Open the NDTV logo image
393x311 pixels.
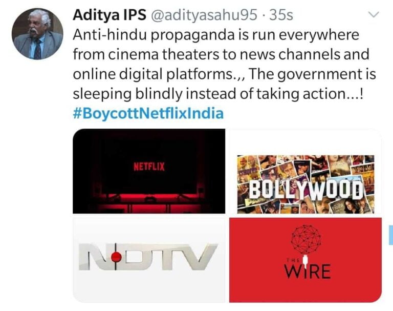click(x=149, y=260)
